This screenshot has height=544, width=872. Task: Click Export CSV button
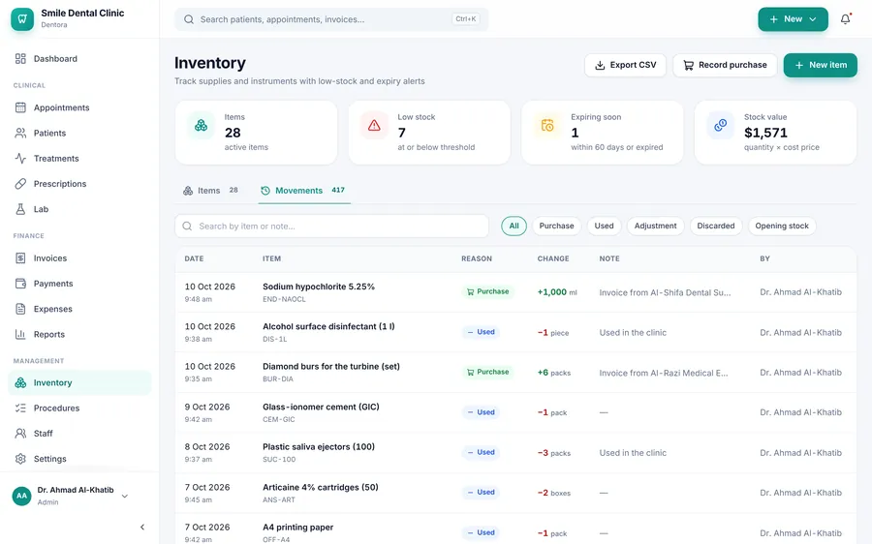[x=625, y=65]
